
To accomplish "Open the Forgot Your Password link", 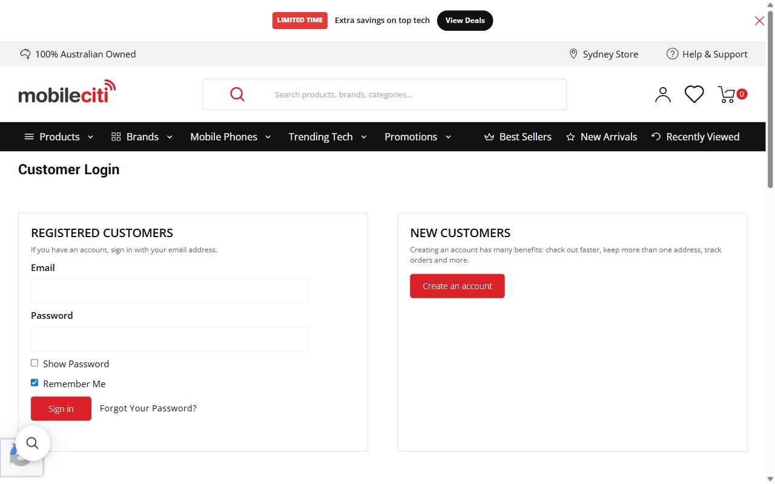I will [148, 408].
